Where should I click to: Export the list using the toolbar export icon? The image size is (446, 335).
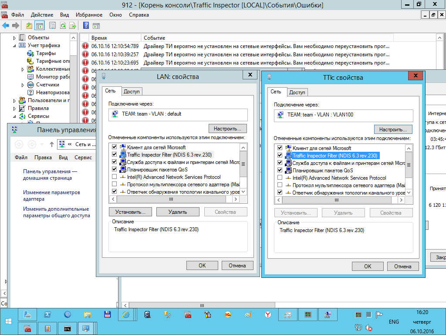73,26
